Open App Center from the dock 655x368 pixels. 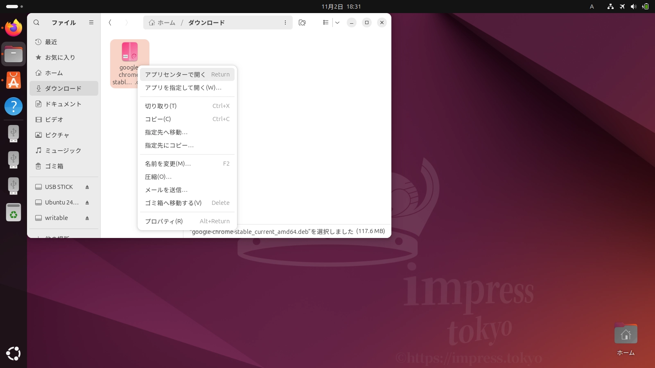14,80
